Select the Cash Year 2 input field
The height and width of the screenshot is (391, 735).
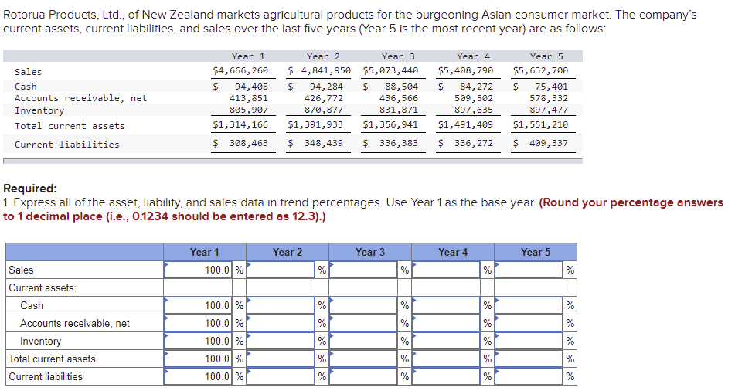[281, 305]
